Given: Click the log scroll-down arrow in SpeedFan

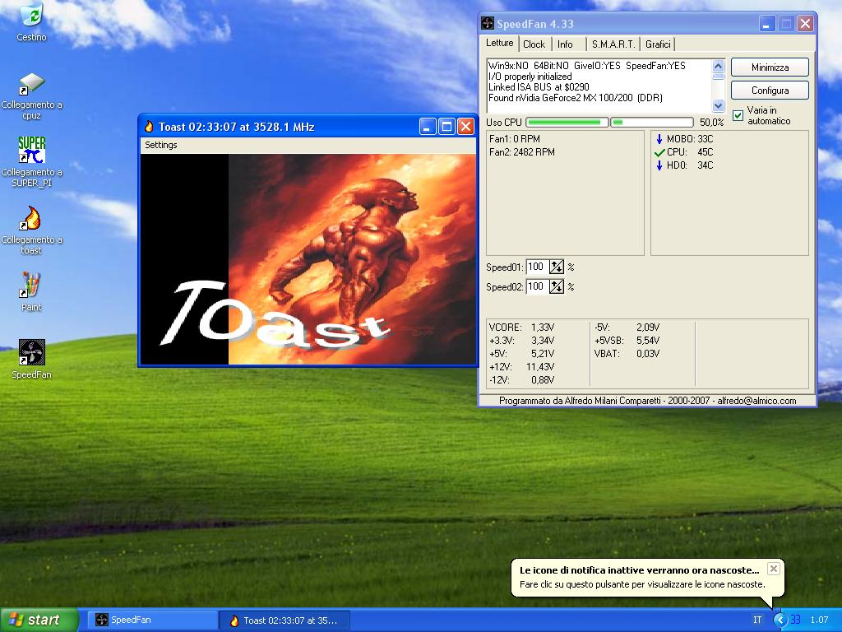Looking at the screenshot, I should 718,105.
